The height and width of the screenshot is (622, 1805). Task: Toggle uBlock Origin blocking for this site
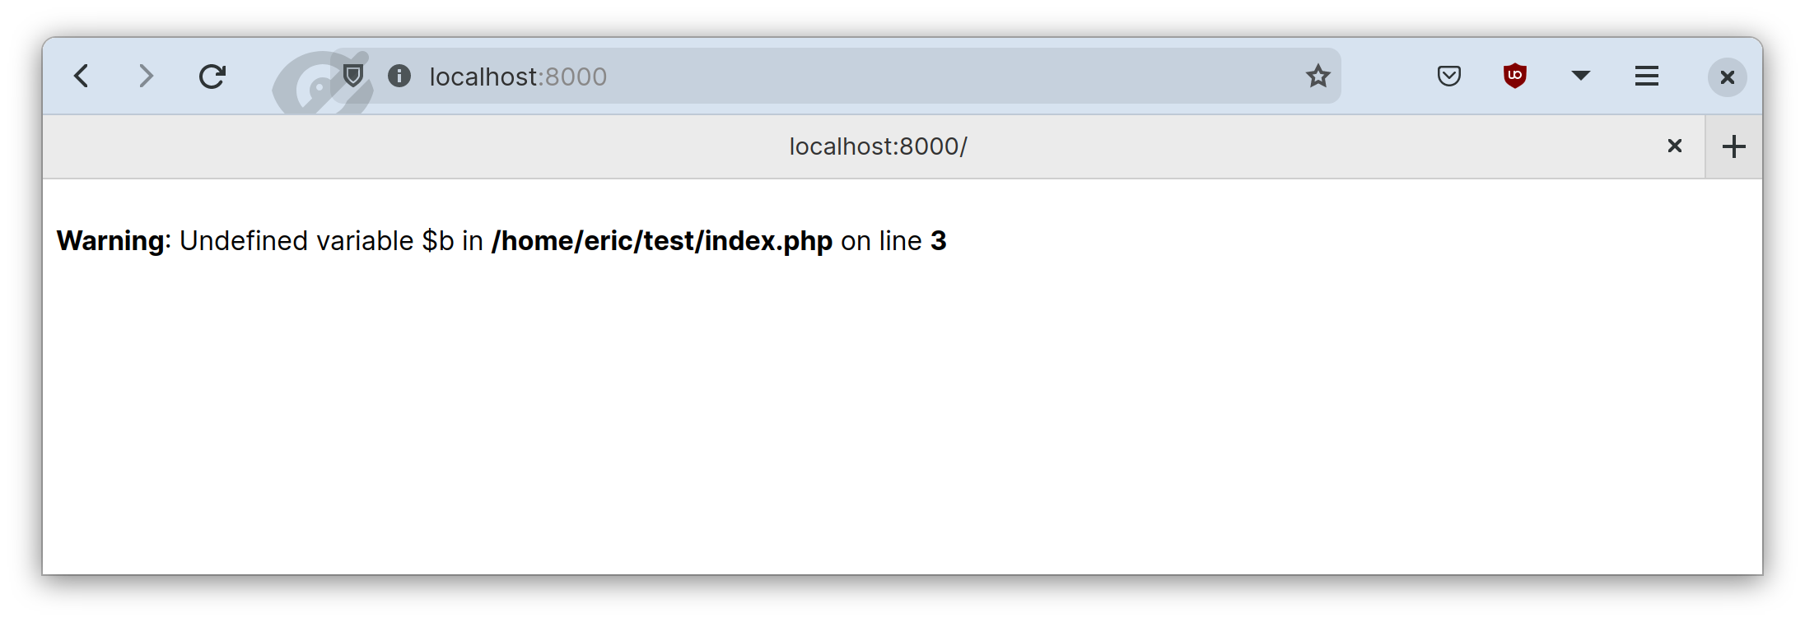[1514, 76]
